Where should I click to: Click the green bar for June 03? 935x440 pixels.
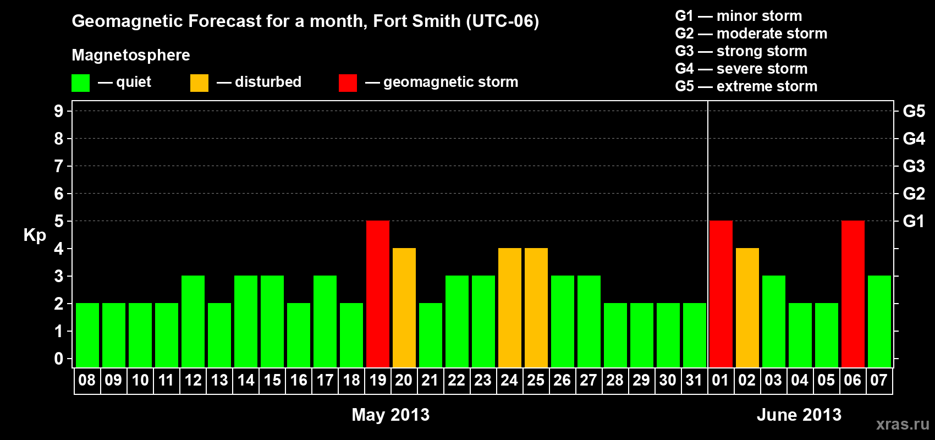[774, 321]
